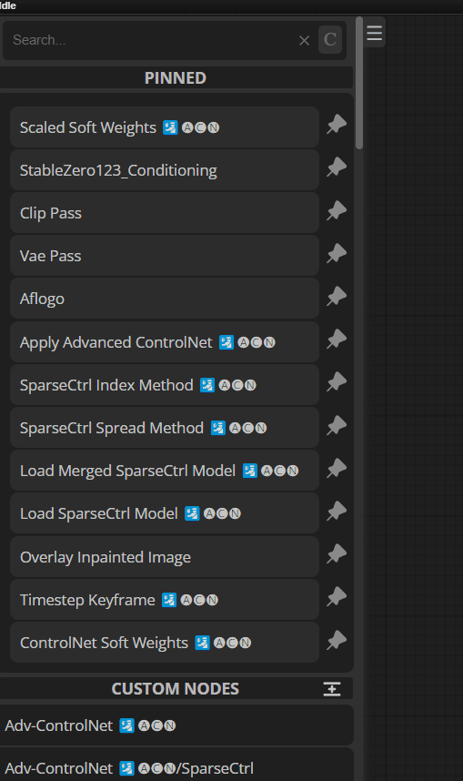This screenshot has width=463, height=781.
Task: Clear the search field with X
Action: click(304, 40)
